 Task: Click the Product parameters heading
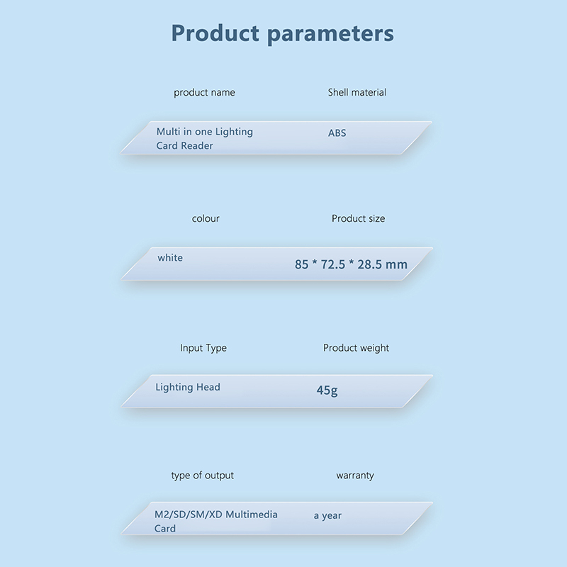click(x=282, y=33)
